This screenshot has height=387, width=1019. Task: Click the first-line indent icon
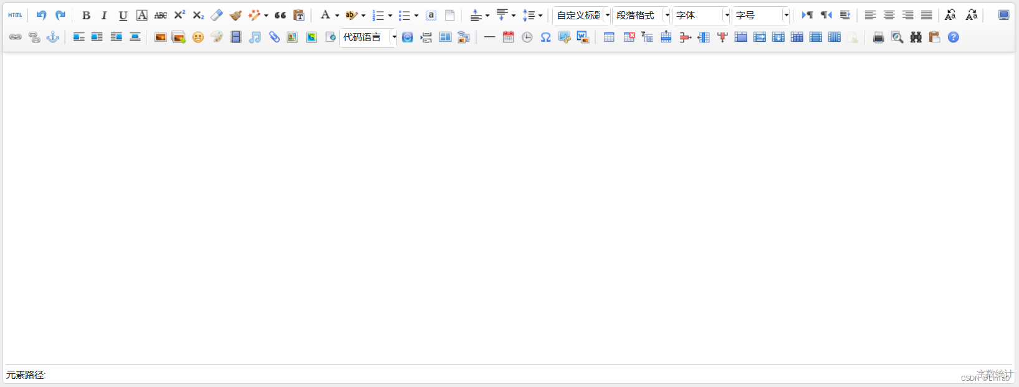845,15
